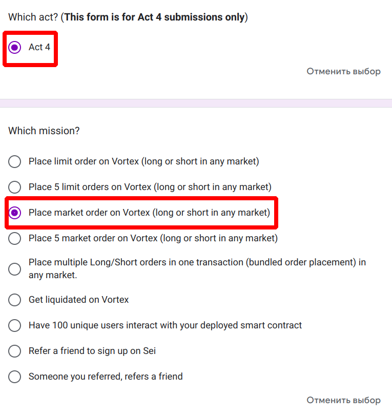The height and width of the screenshot is (418, 392).
Task: Select the '100 unique users' mission radio circle
Action: point(15,325)
